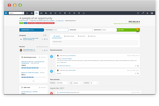The height and width of the screenshot is (106, 159).
Task: Select the Processing pipeline stage
Action: (x=56, y=30)
